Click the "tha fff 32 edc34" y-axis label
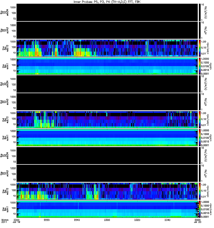Screen dimensions: 214x228 click(5, 13)
